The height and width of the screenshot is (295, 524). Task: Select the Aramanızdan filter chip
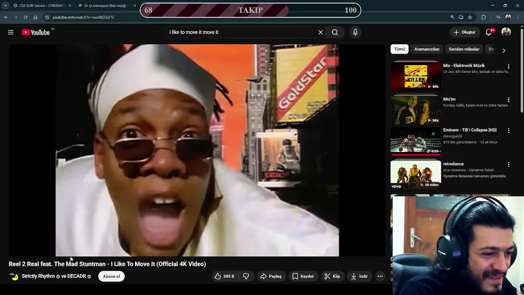tap(427, 49)
